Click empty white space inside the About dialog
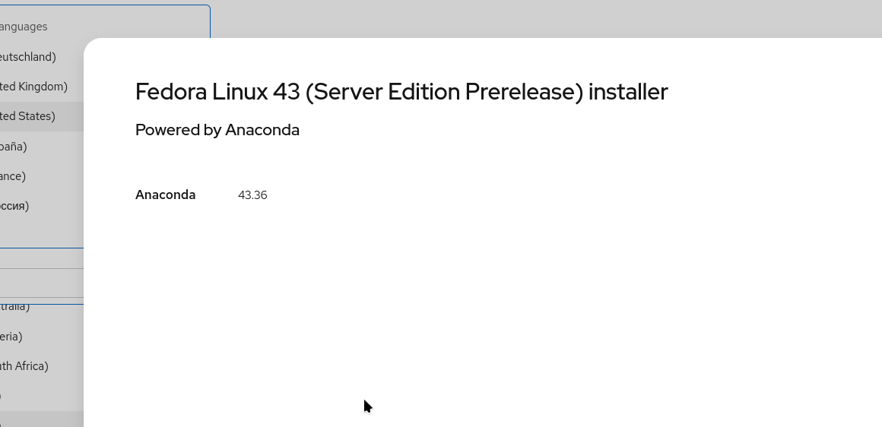 pyautogui.click(x=532, y=304)
